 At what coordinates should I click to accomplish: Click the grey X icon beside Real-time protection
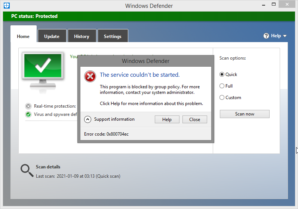(x=28, y=106)
